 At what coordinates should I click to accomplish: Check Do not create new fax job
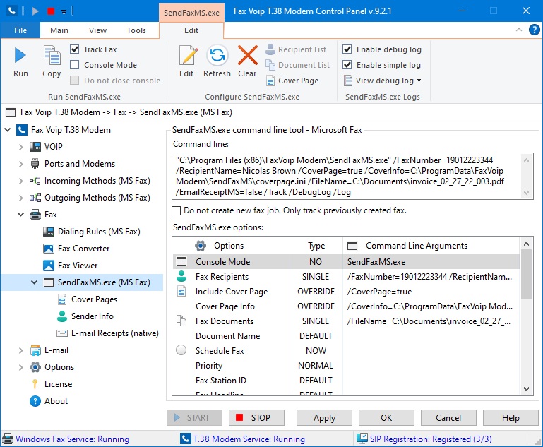[x=177, y=210]
